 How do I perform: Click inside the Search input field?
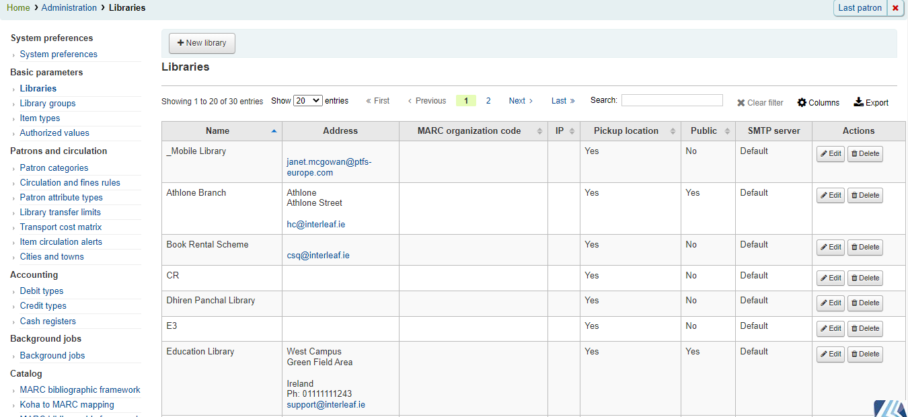coord(672,100)
